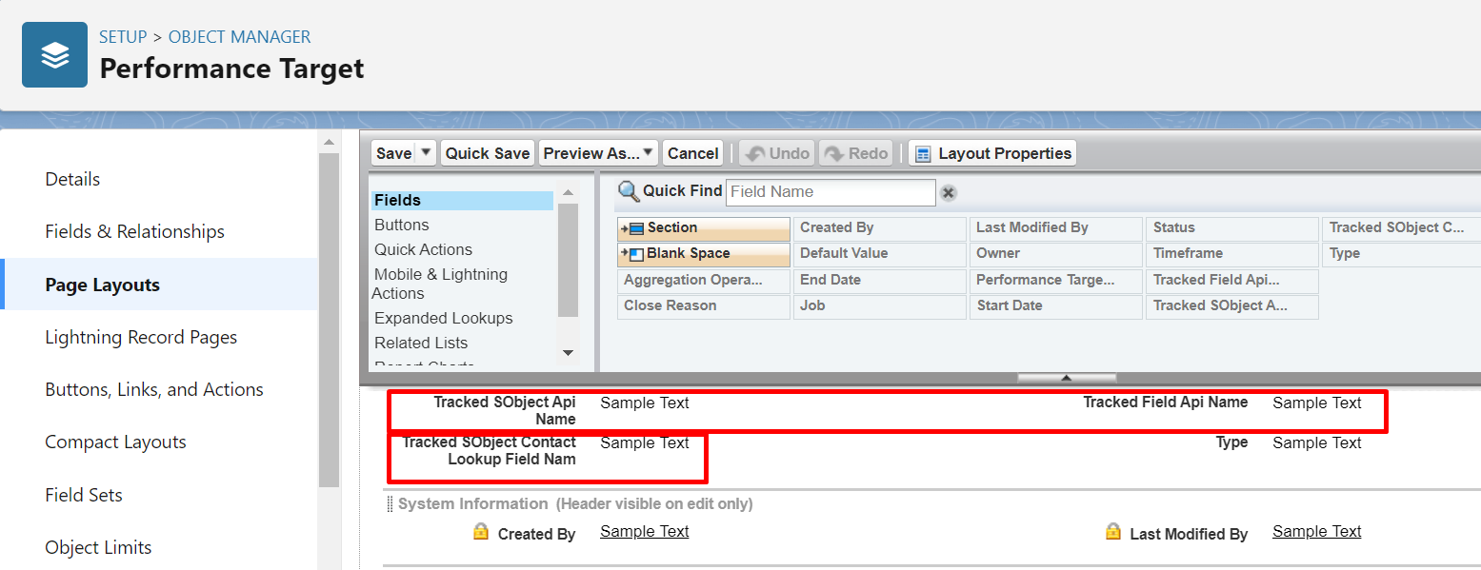Click the Layout Properties button
Viewport: 1481px width, 570px height.
point(992,153)
